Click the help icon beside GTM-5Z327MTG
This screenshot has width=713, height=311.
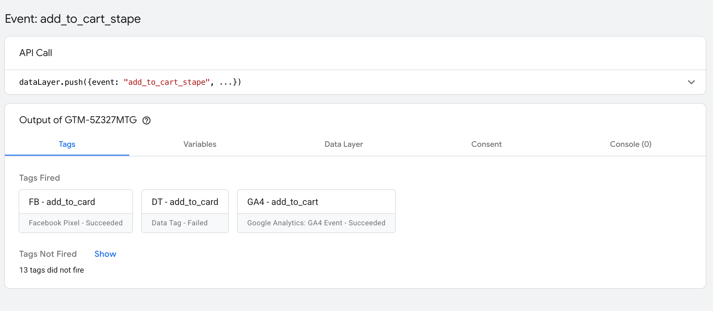146,120
